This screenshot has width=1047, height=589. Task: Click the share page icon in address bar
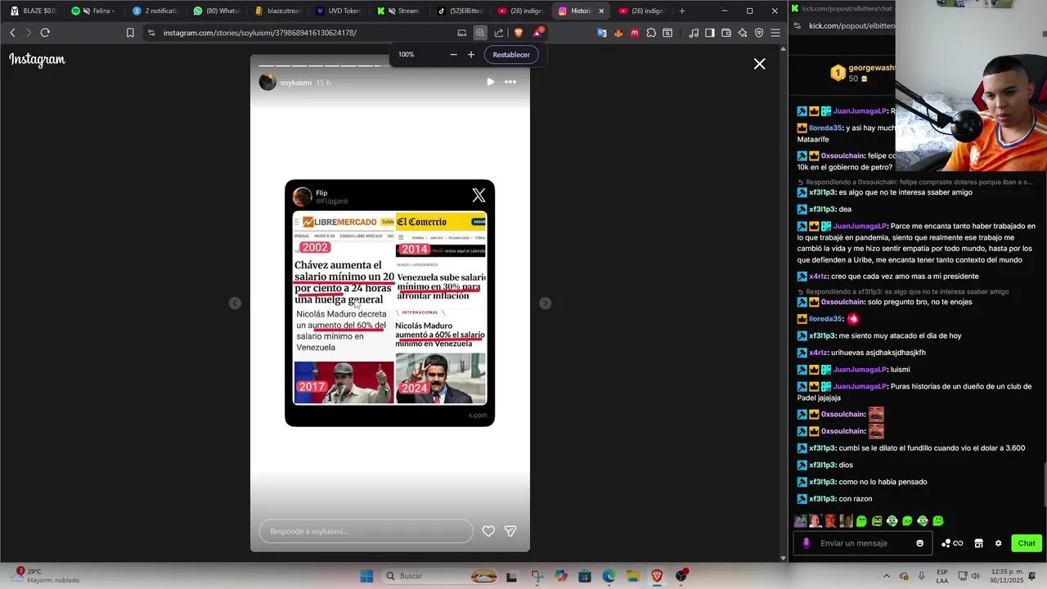coord(499,33)
